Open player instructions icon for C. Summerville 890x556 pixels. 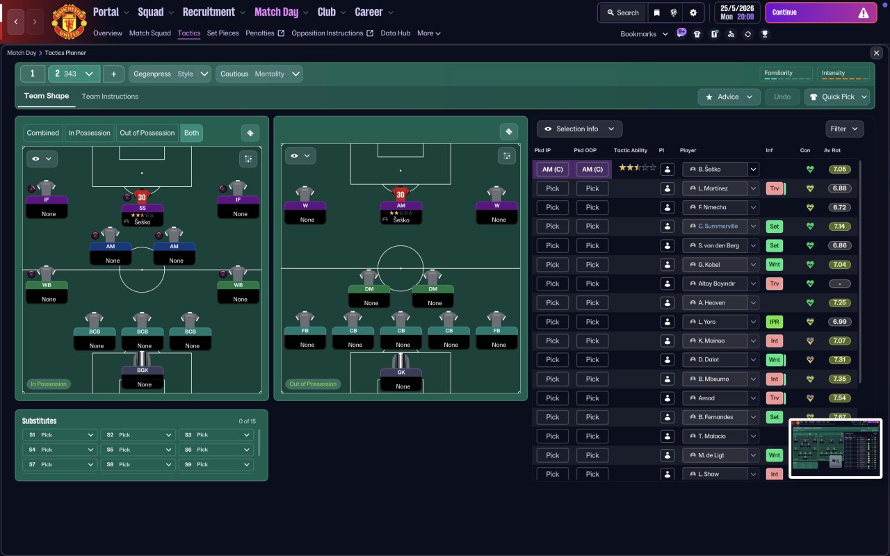[x=667, y=226]
